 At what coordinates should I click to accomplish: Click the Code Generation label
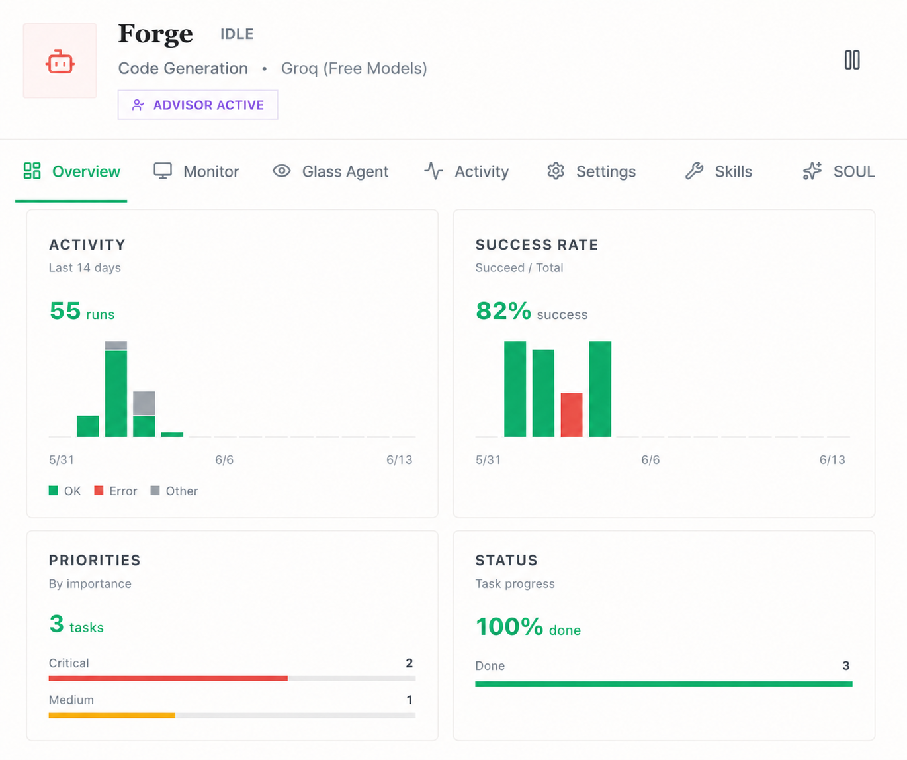point(183,68)
